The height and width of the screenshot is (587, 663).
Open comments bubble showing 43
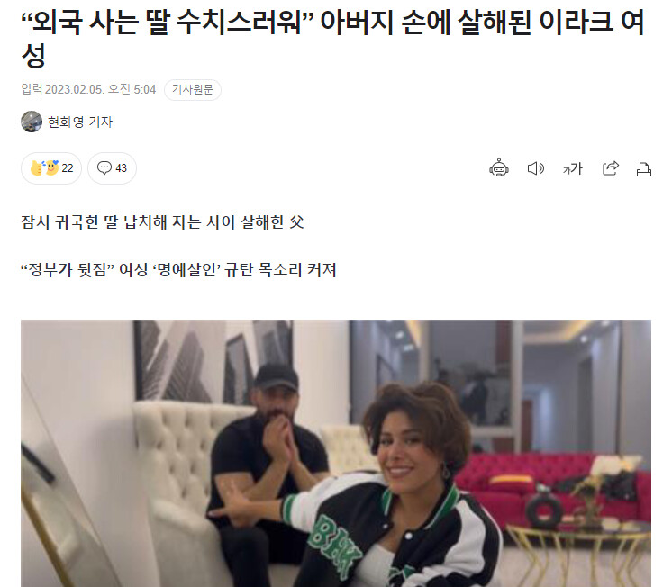tap(112, 168)
